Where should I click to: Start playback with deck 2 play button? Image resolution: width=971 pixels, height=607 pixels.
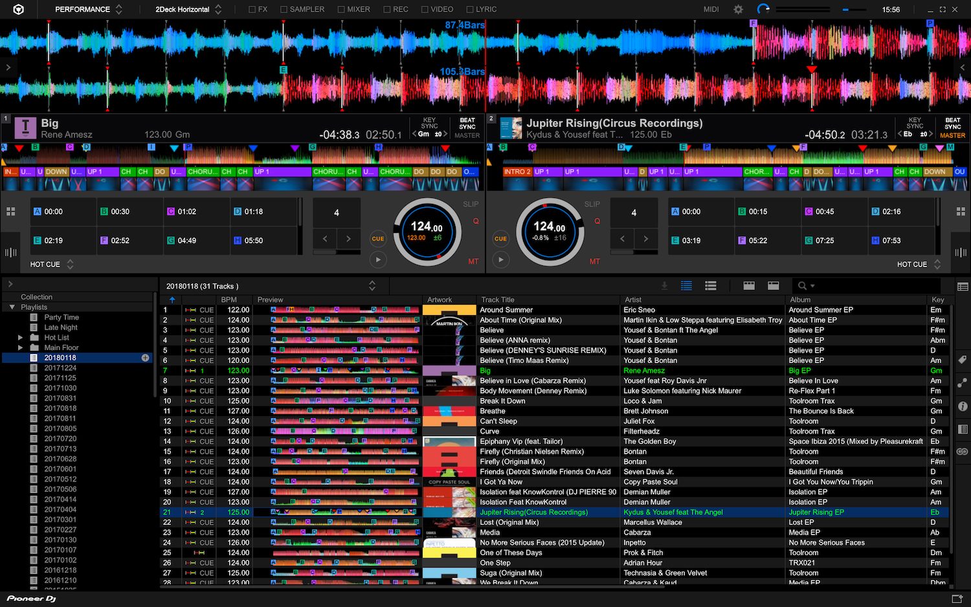point(500,260)
